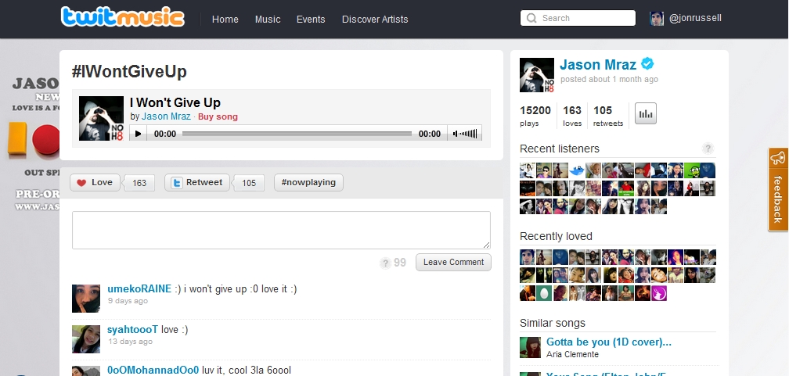Image resolution: width=789 pixels, height=376 pixels.
Task: Open umekoRAINE's profile link
Action: pos(139,289)
